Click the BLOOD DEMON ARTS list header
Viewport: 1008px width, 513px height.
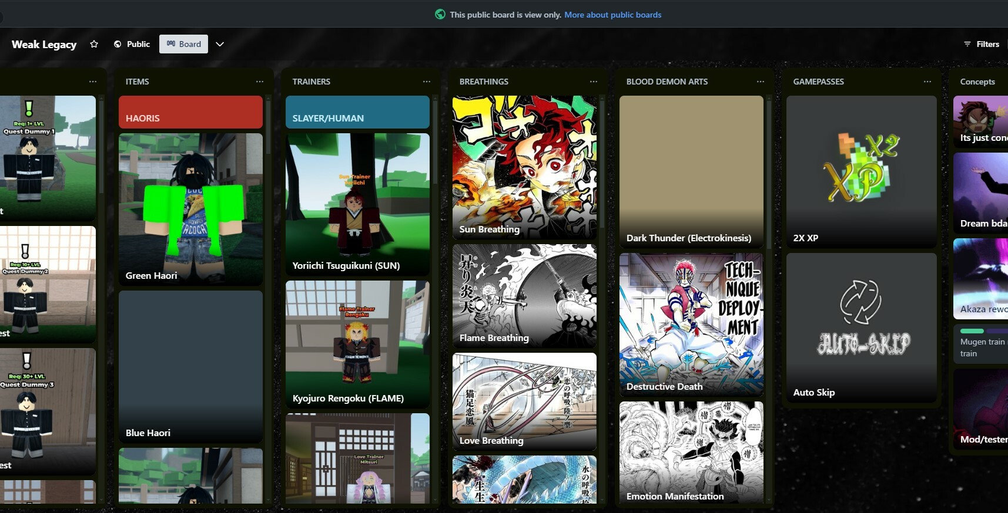[x=667, y=82]
